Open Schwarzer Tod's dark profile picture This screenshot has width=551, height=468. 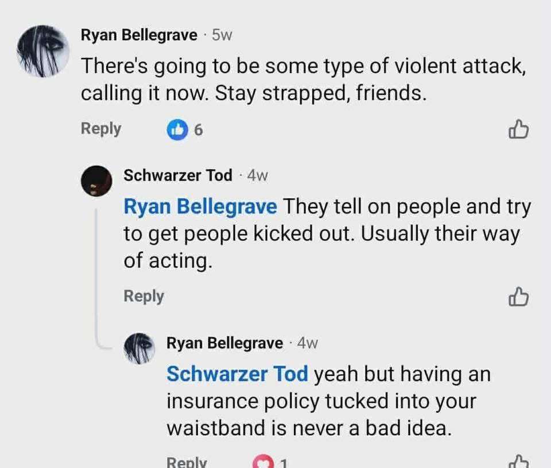click(x=96, y=181)
